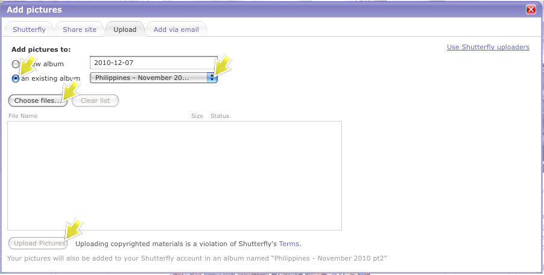Viewport: 544px width, 275px height.
Task: Switch to the Shutterfly tab
Action: (29, 29)
